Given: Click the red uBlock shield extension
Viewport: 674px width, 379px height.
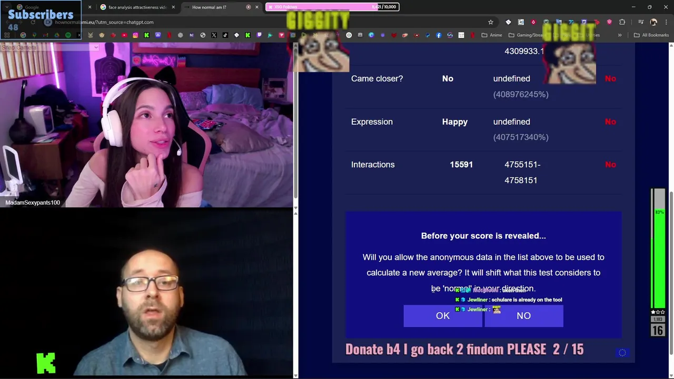Looking at the screenshot, I should 609,22.
